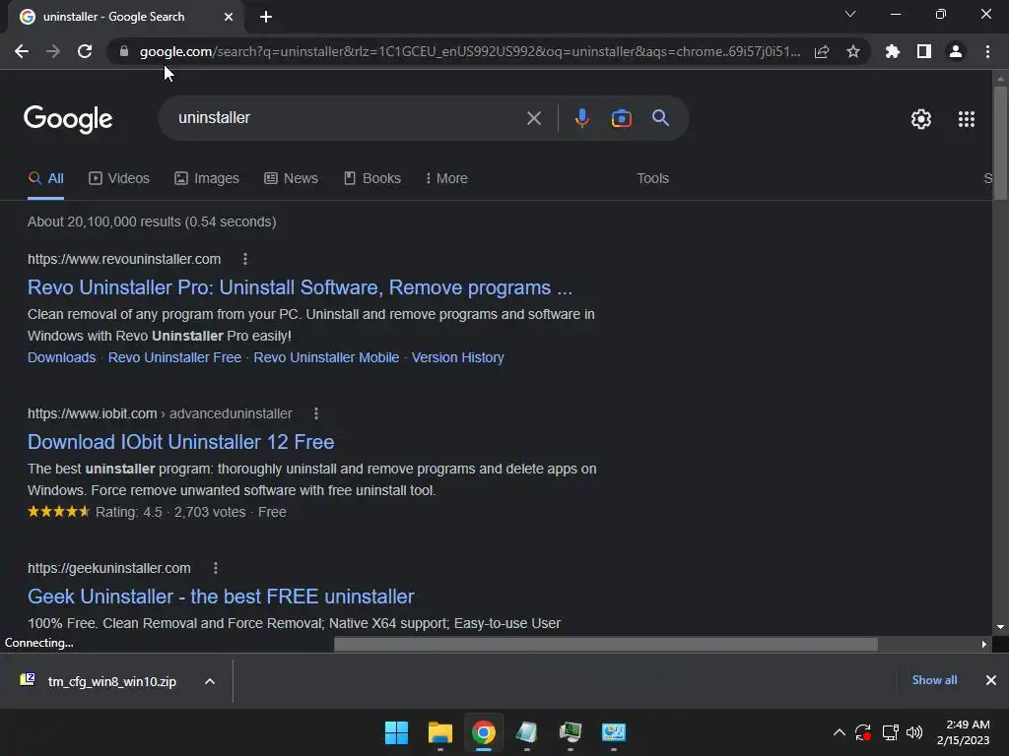Screen dimensions: 1009x756
Task: Open Google quick settings gear
Action: [x=921, y=119]
